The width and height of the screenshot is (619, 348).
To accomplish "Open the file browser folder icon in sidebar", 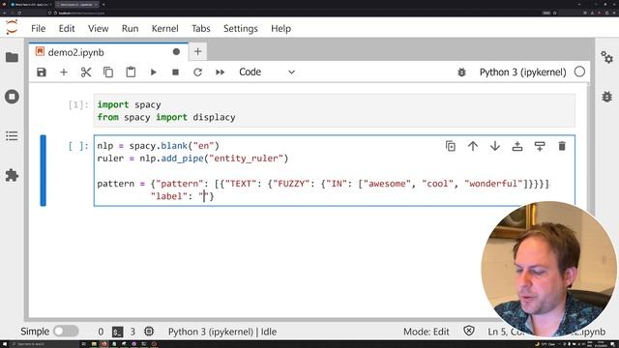I will 12,57.
